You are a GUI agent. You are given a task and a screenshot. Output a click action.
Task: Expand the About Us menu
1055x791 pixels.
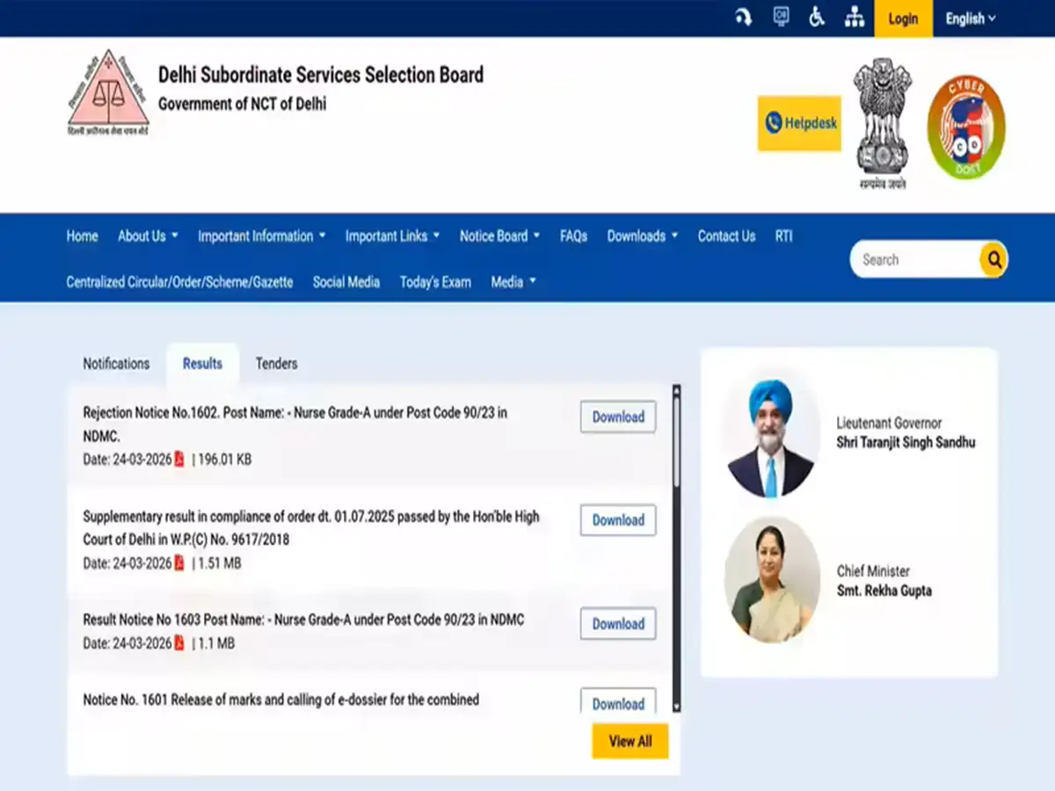pyautogui.click(x=148, y=236)
